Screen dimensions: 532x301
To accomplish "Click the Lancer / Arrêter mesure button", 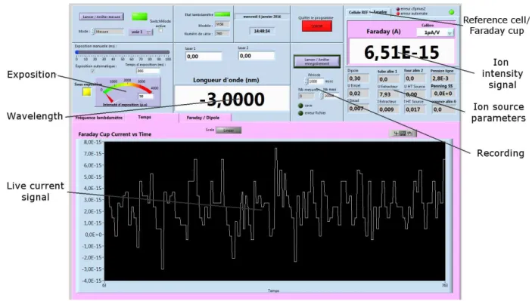I will click(x=101, y=17).
